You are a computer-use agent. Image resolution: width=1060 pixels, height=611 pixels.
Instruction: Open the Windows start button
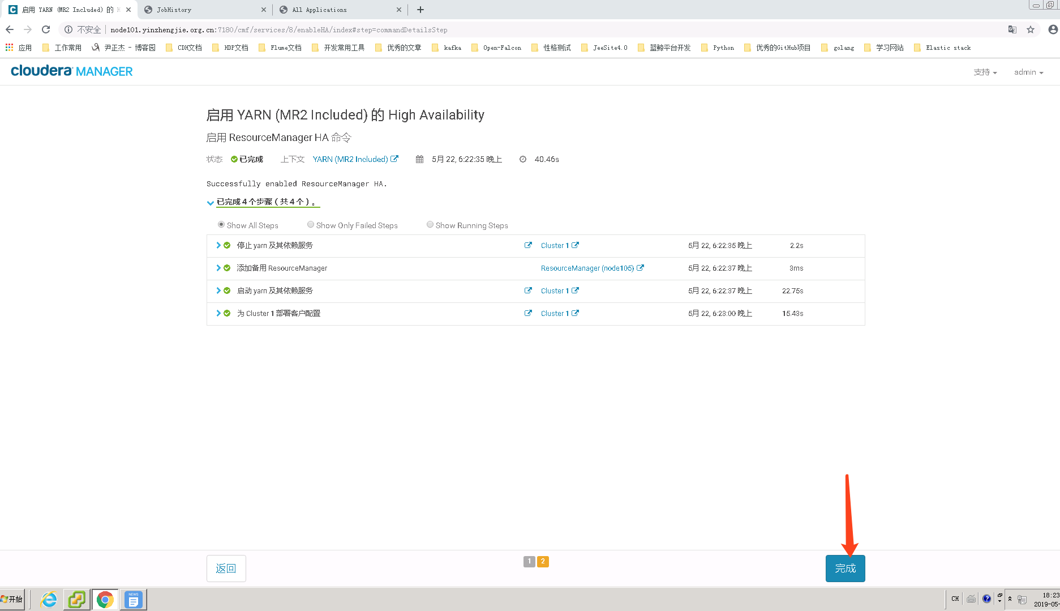[12, 599]
